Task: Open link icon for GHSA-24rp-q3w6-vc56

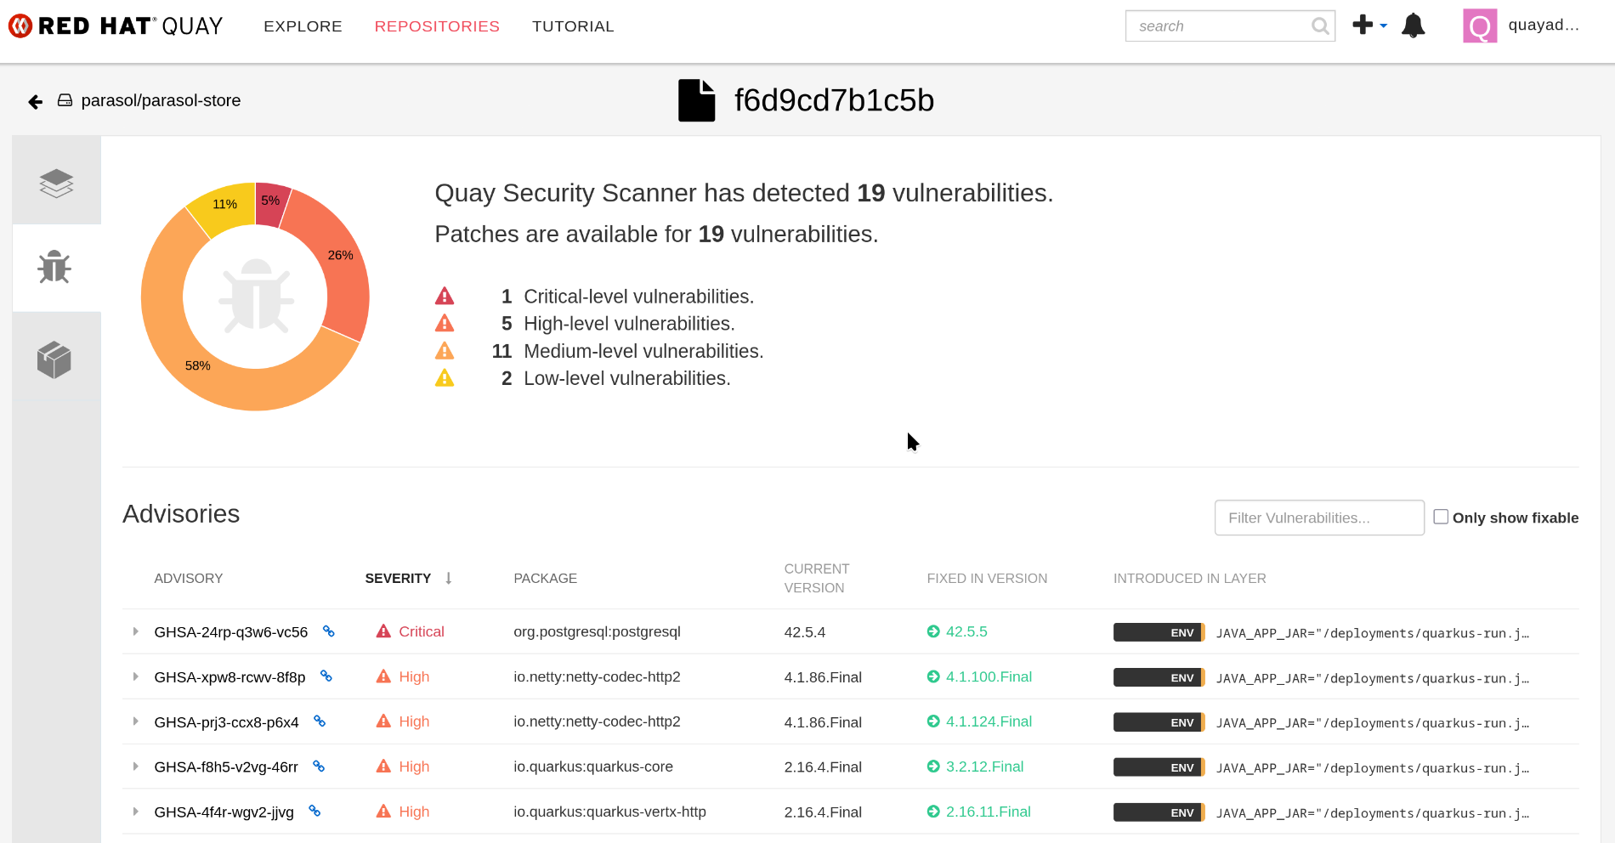Action: coord(329,631)
